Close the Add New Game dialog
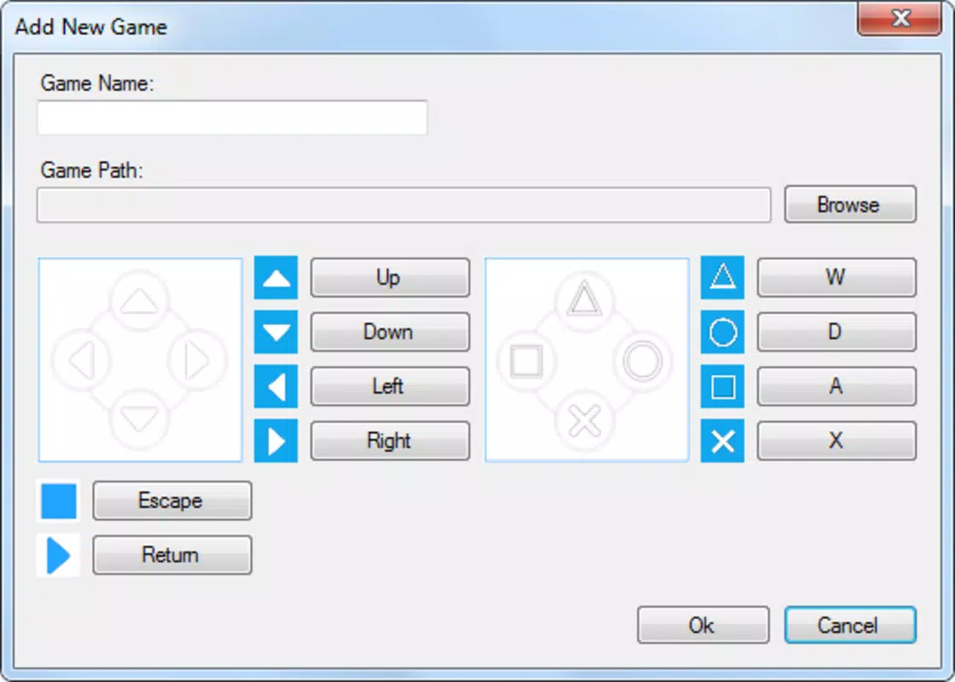 (x=900, y=18)
